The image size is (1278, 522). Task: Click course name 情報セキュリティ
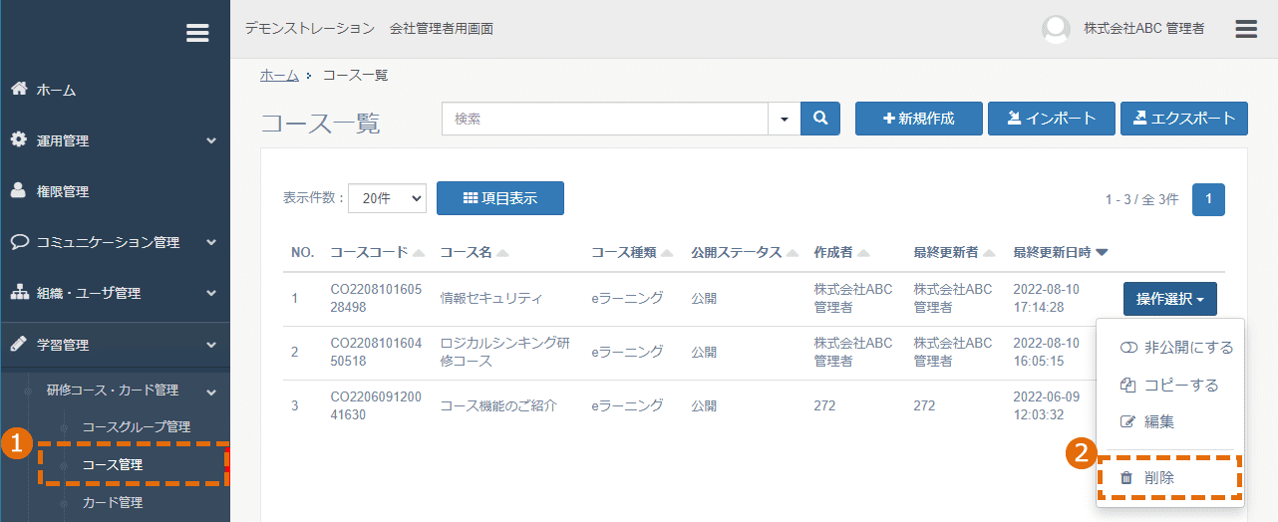(x=491, y=298)
